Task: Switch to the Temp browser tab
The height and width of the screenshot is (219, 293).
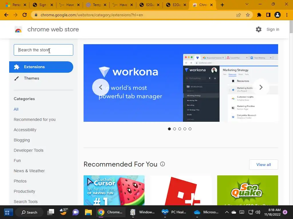Action: 96,5
